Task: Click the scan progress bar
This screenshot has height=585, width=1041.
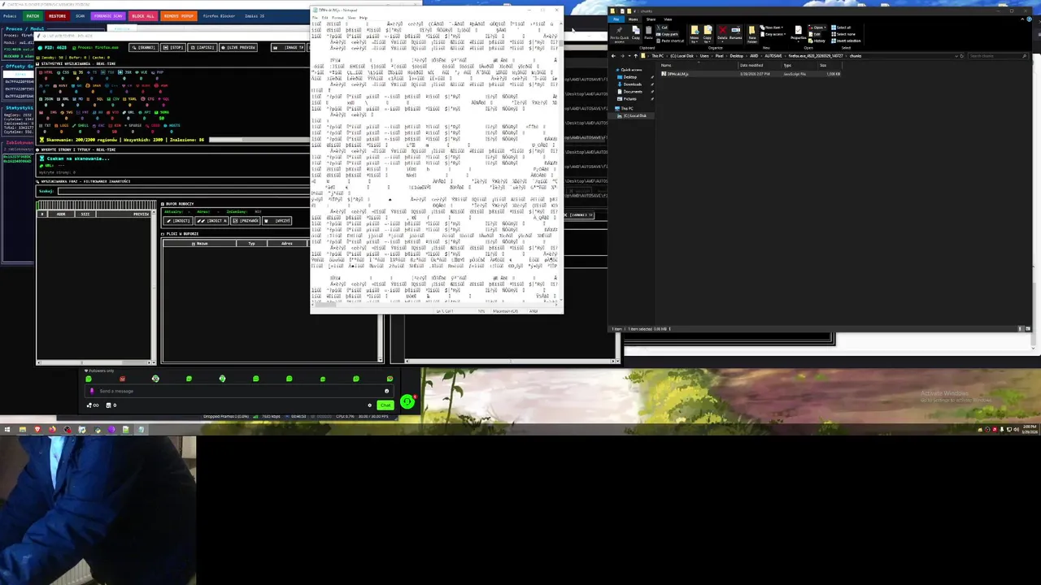Action: coord(259,140)
